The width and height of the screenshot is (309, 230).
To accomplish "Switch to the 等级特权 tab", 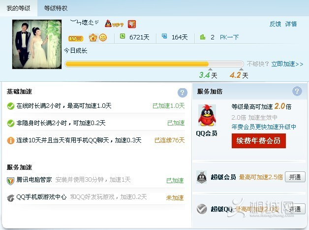I will (x=56, y=8).
